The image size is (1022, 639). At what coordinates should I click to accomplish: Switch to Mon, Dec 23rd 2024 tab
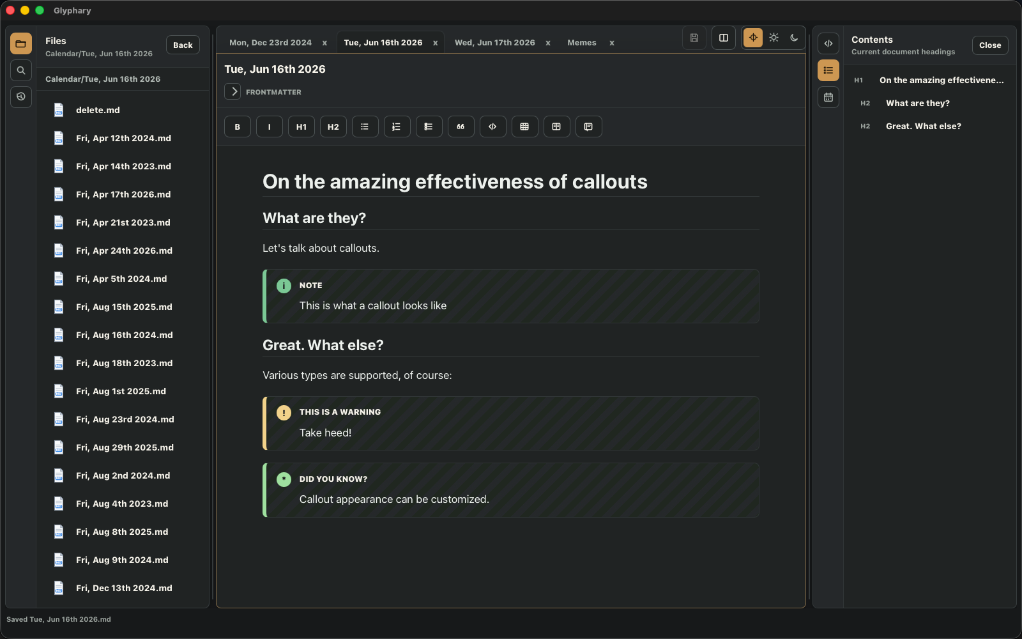pos(271,43)
